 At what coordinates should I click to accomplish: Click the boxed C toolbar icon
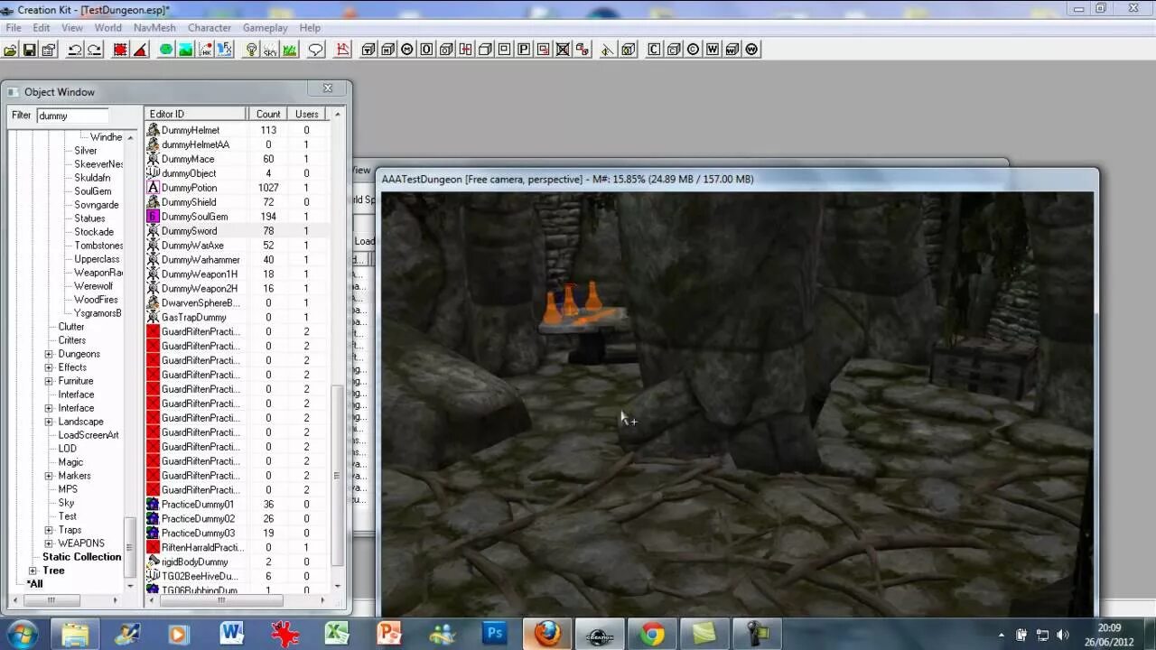coord(654,50)
